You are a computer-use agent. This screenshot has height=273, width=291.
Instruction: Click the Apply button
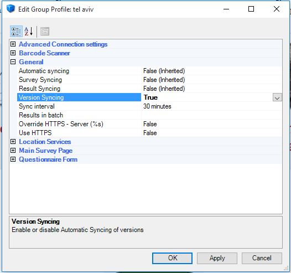pos(217,258)
